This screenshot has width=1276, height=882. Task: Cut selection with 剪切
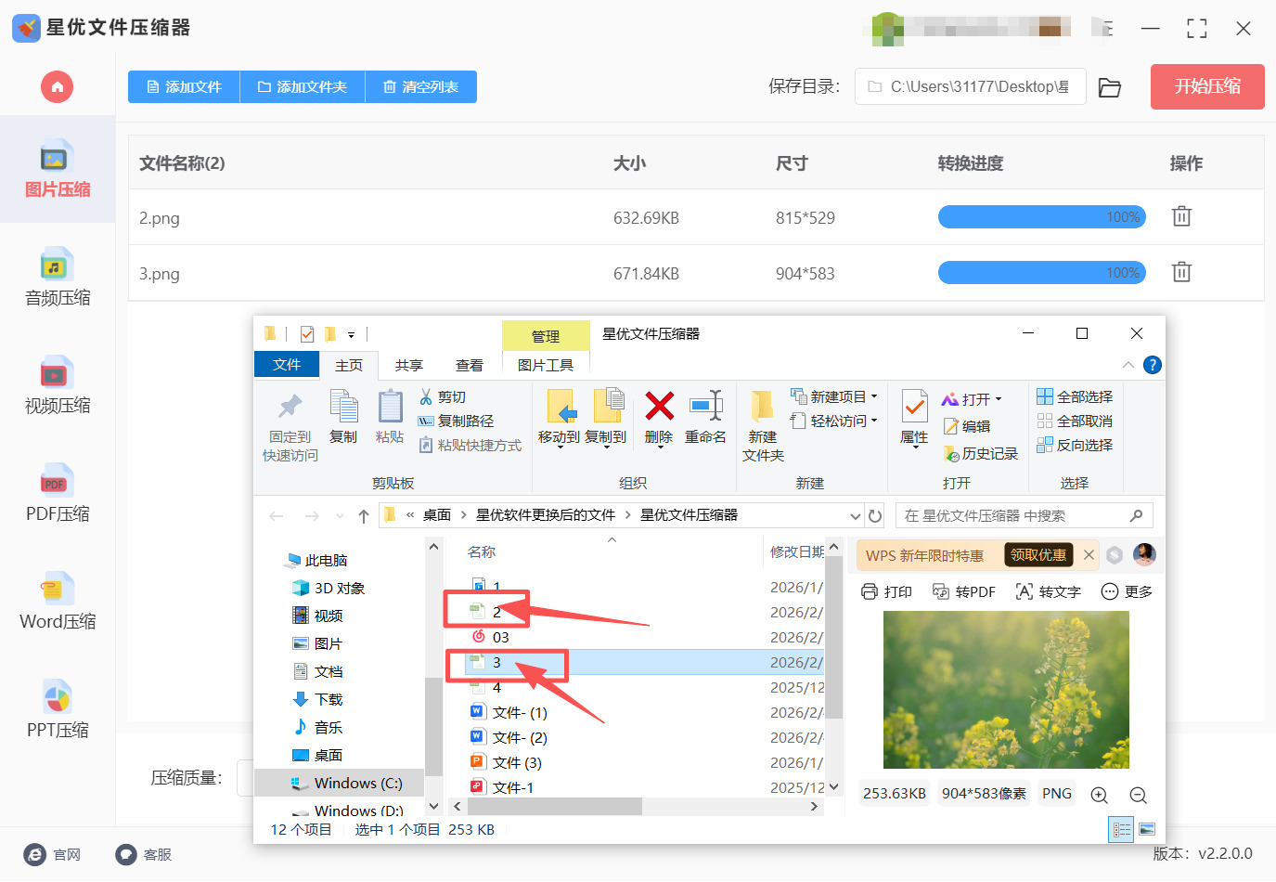coord(443,397)
